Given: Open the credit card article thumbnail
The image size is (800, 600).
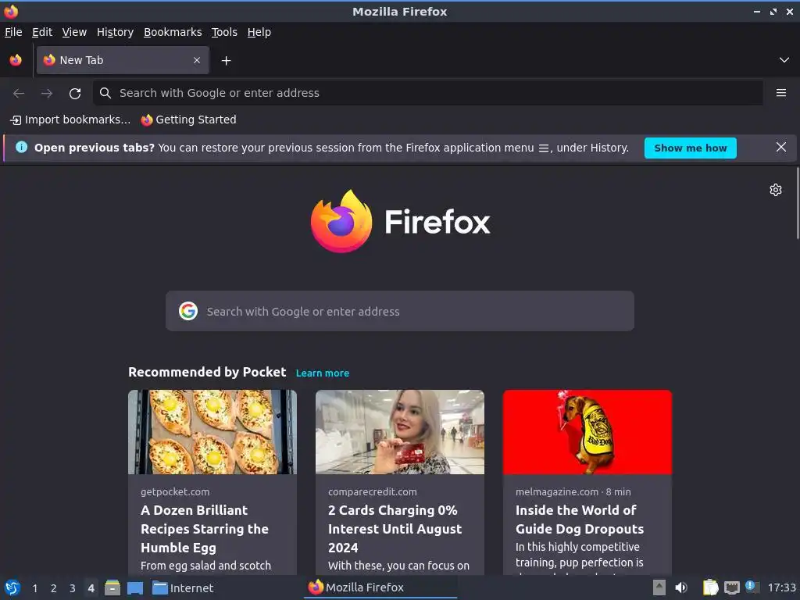Looking at the screenshot, I should click(400, 432).
